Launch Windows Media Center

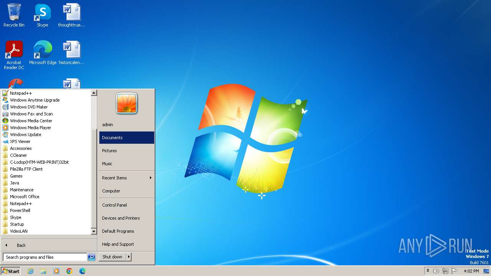pyautogui.click(x=31, y=121)
